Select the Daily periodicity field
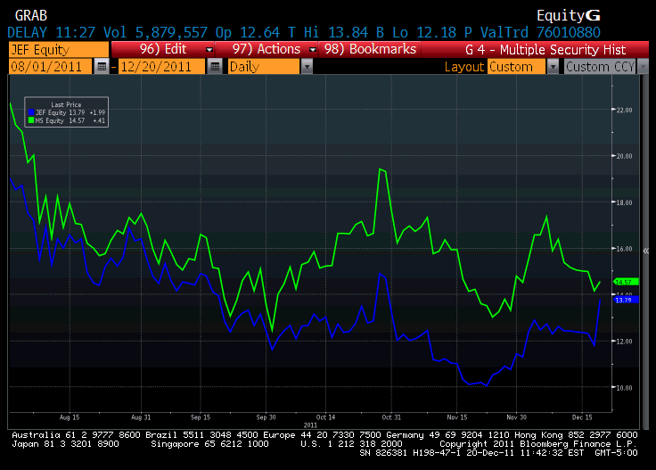 (264, 67)
